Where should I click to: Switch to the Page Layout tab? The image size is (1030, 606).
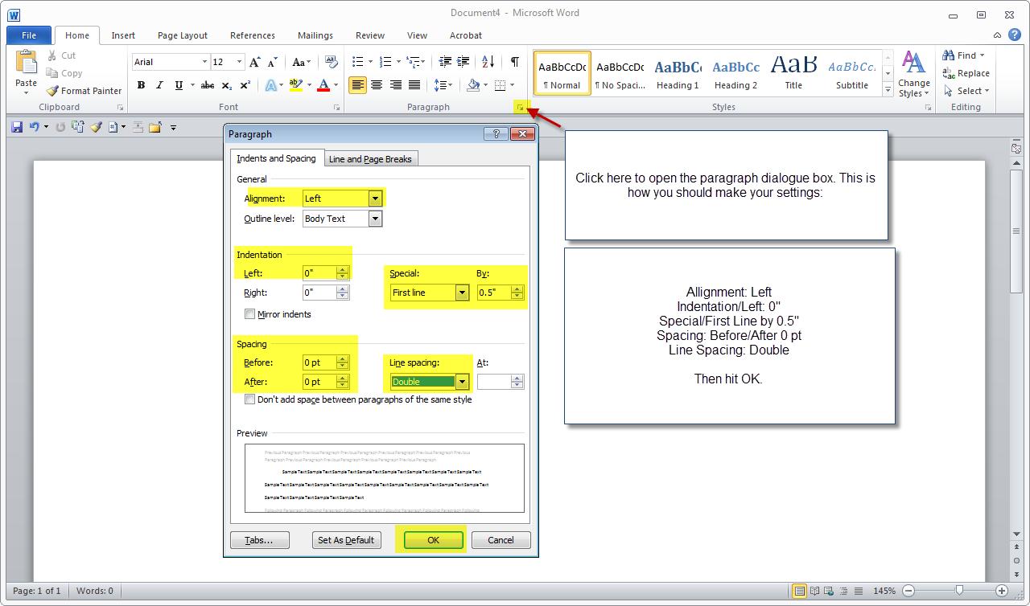[183, 35]
